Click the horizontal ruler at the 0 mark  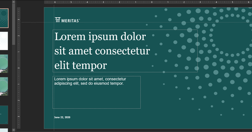point(152,2)
